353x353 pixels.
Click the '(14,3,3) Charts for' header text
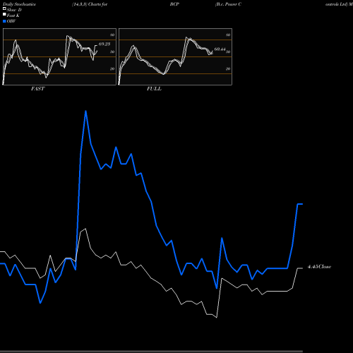click(x=90, y=4)
